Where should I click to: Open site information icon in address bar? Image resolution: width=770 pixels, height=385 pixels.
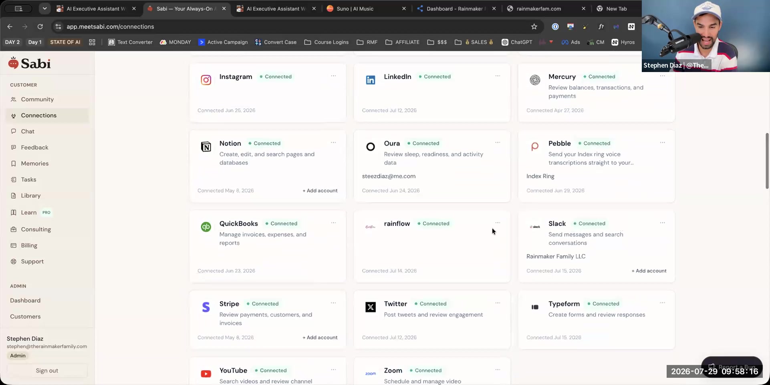pyautogui.click(x=58, y=26)
